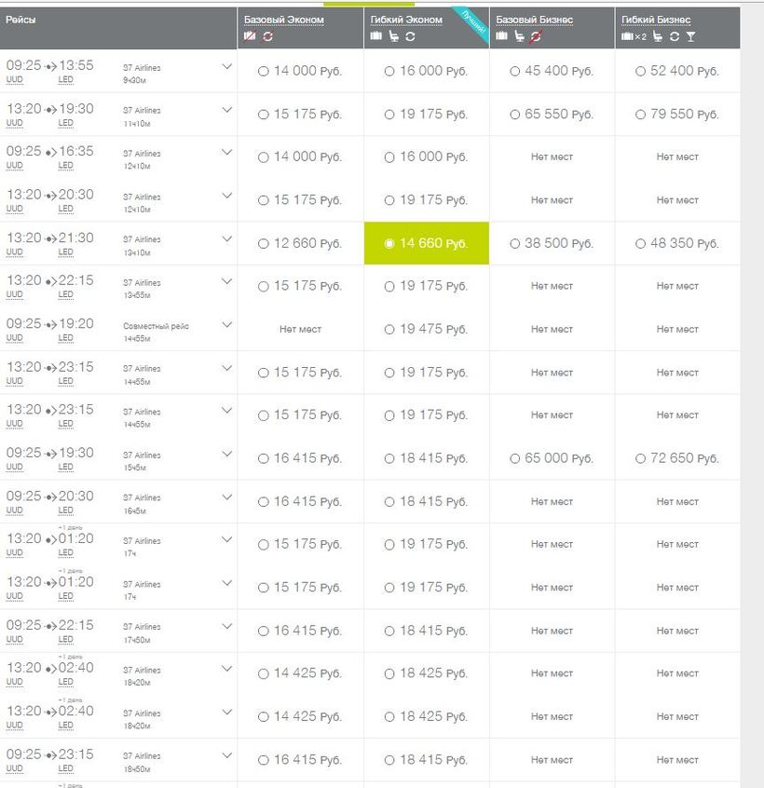Click the crossed-out refund icon under Базовый Бизнес
Viewport: 764px width, 788px height.
pyautogui.click(x=536, y=36)
